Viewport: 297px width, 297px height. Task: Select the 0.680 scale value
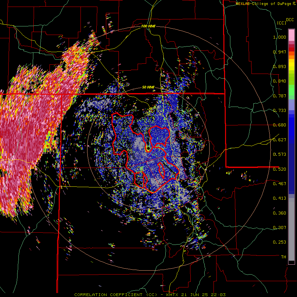point(280,125)
